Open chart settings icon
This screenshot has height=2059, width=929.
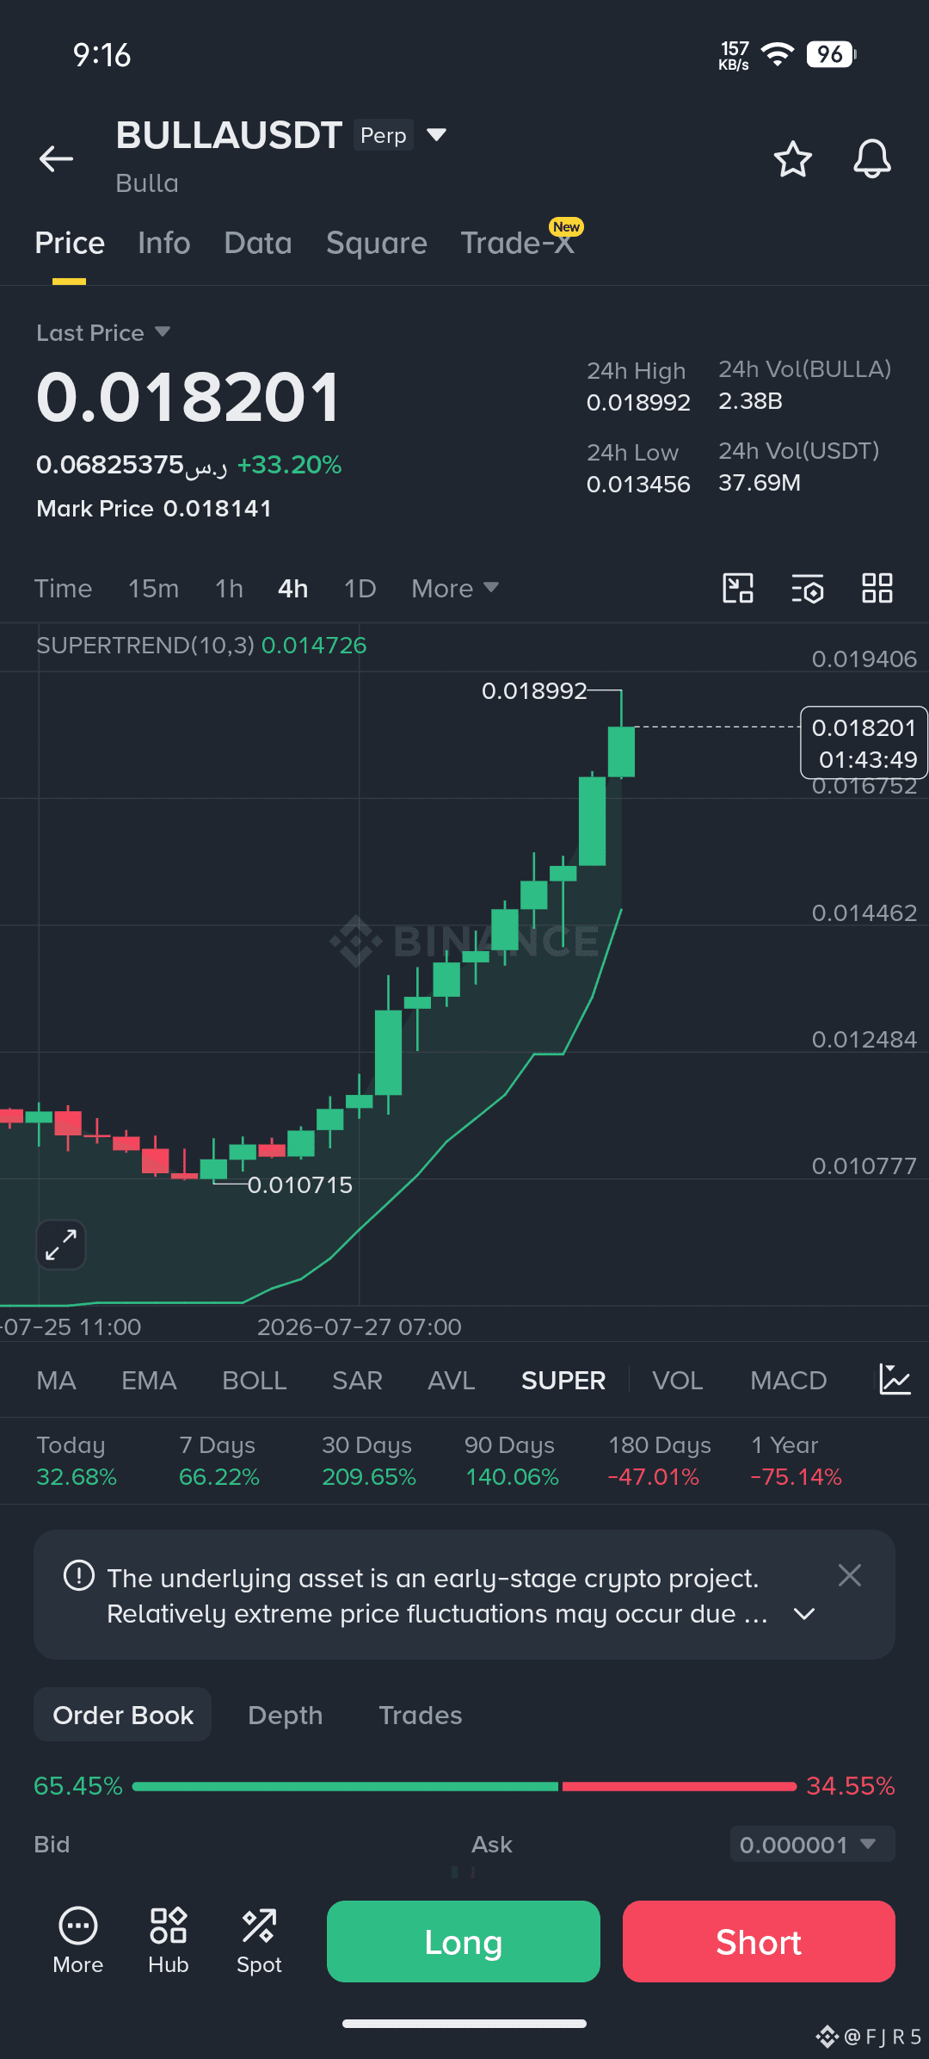pyautogui.click(x=808, y=589)
